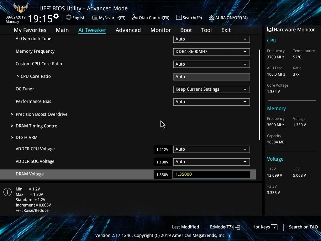
Task: Click the CPU Core Ratio Auto field
Action: click(x=212, y=77)
